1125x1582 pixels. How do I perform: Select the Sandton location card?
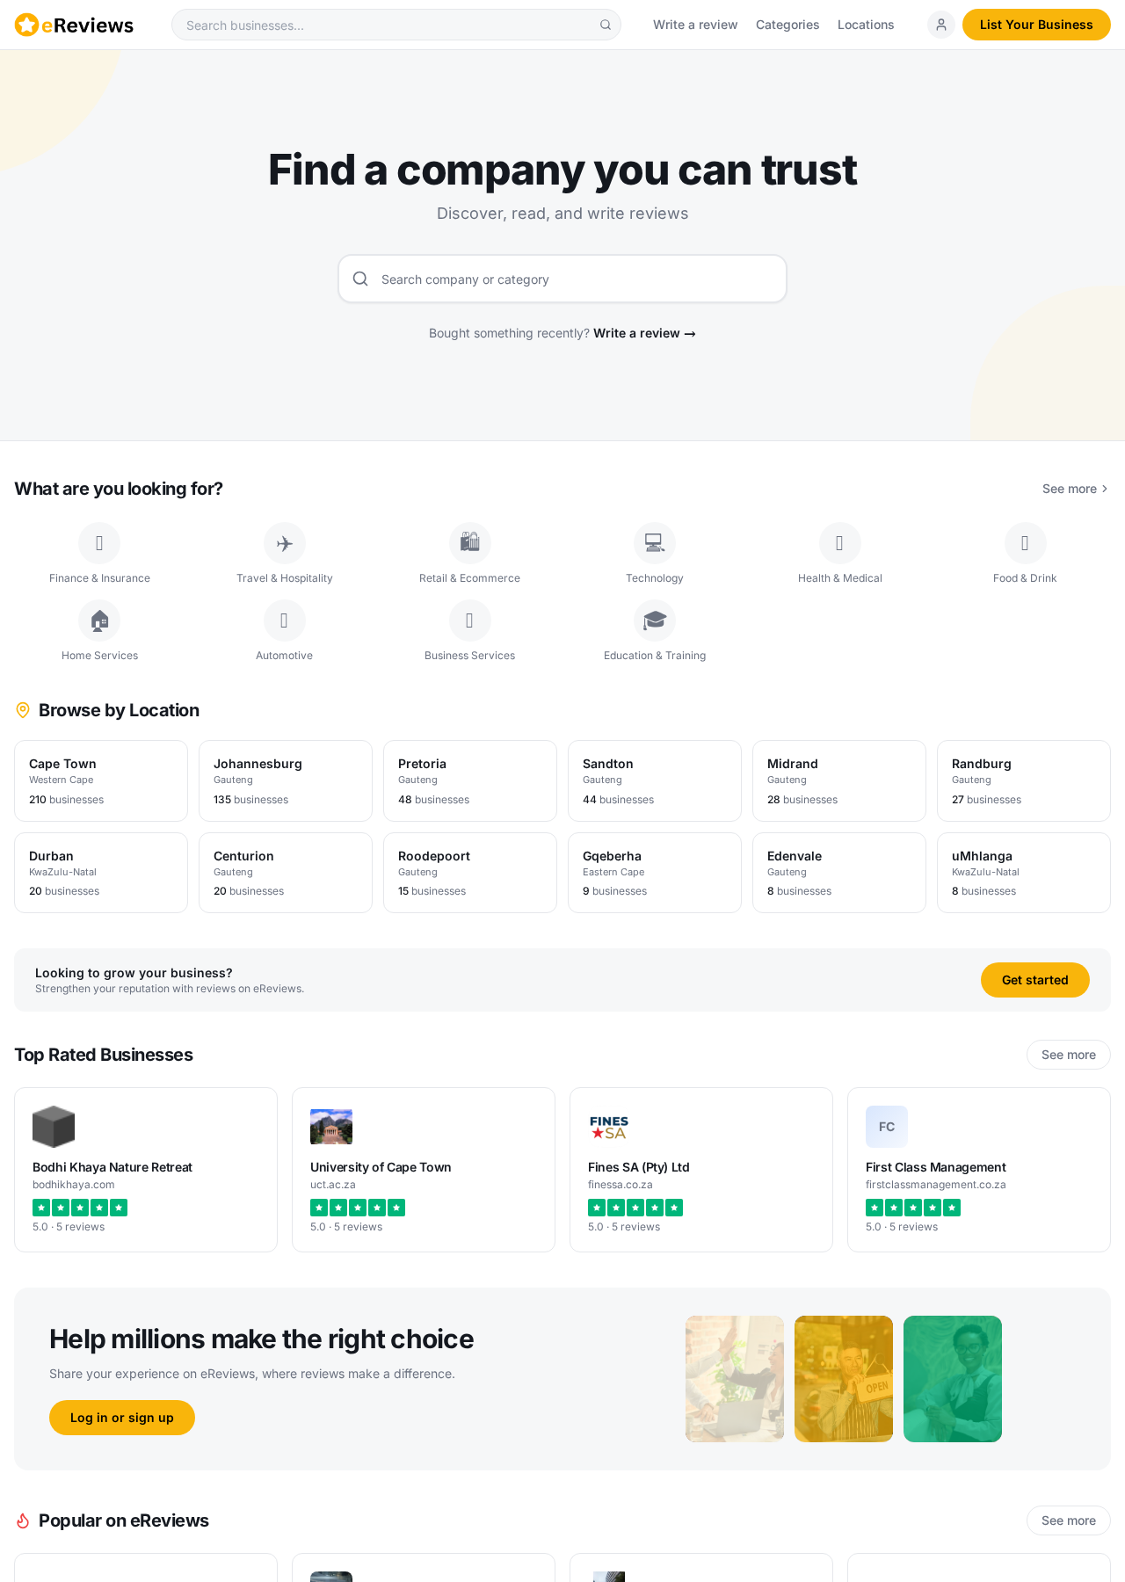point(655,780)
